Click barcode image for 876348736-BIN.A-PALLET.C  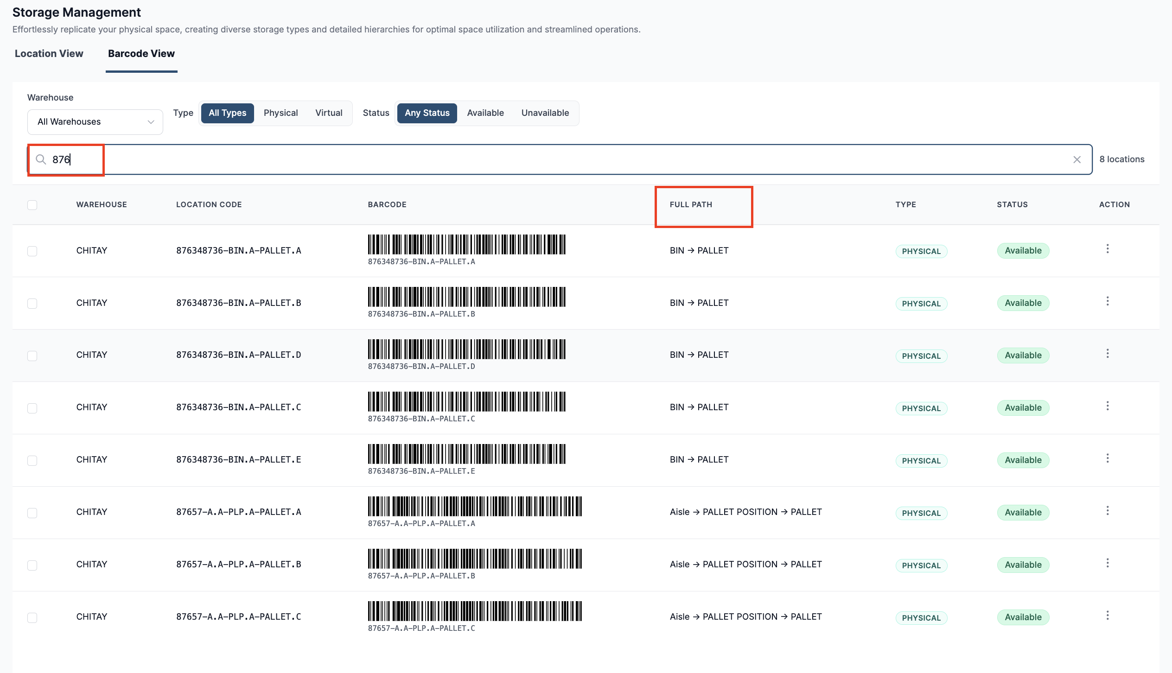[x=467, y=402]
